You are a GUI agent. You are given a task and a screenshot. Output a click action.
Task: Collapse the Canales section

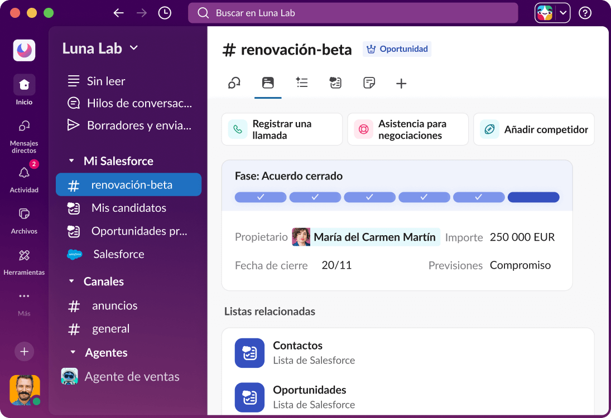72,281
